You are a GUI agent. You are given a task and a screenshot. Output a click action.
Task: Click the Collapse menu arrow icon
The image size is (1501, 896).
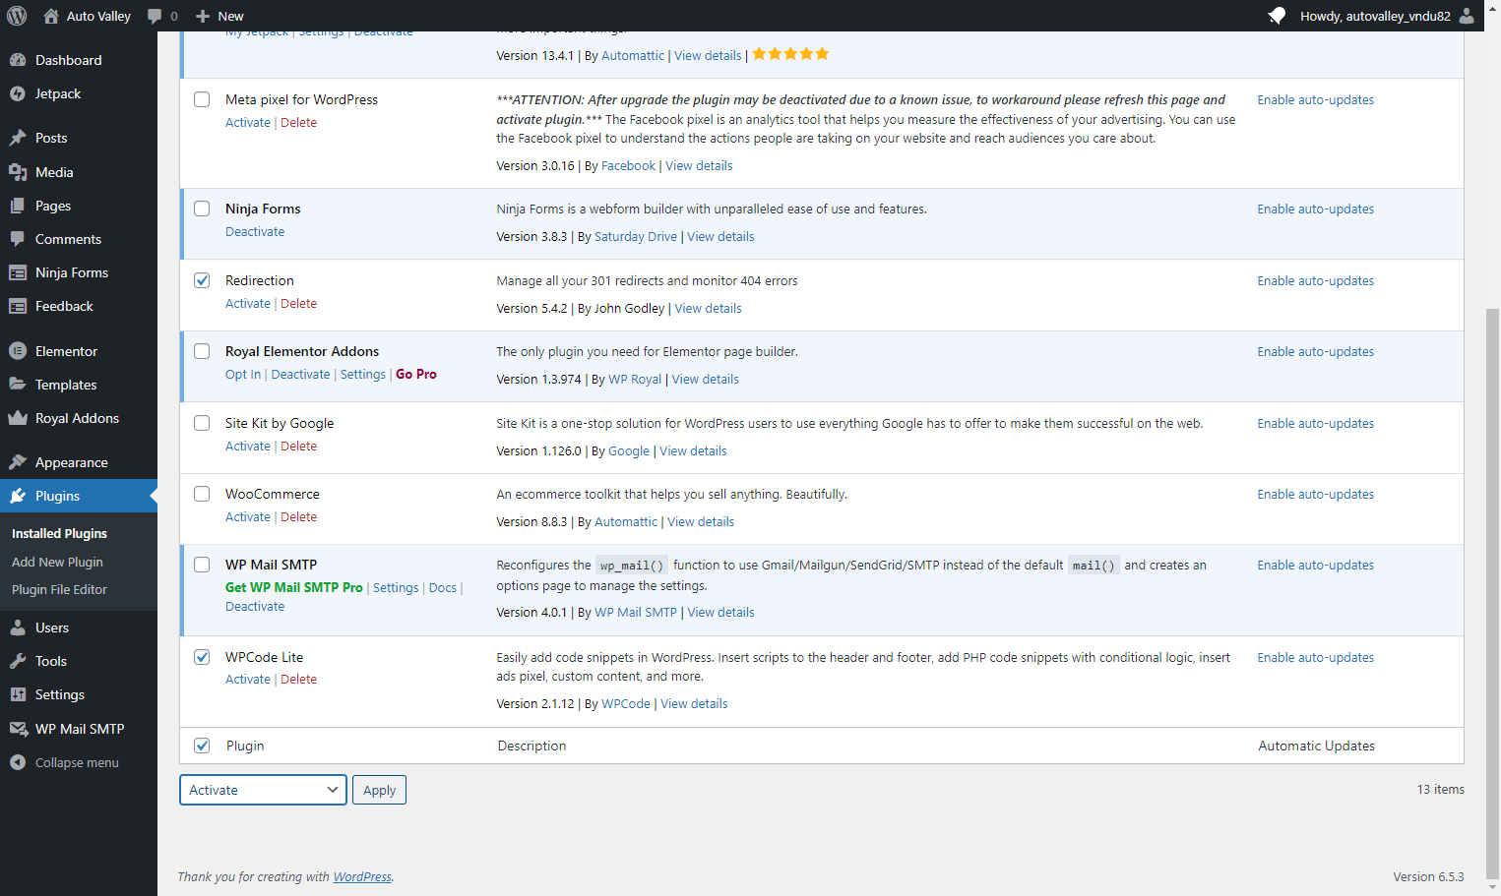click(x=18, y=762)
